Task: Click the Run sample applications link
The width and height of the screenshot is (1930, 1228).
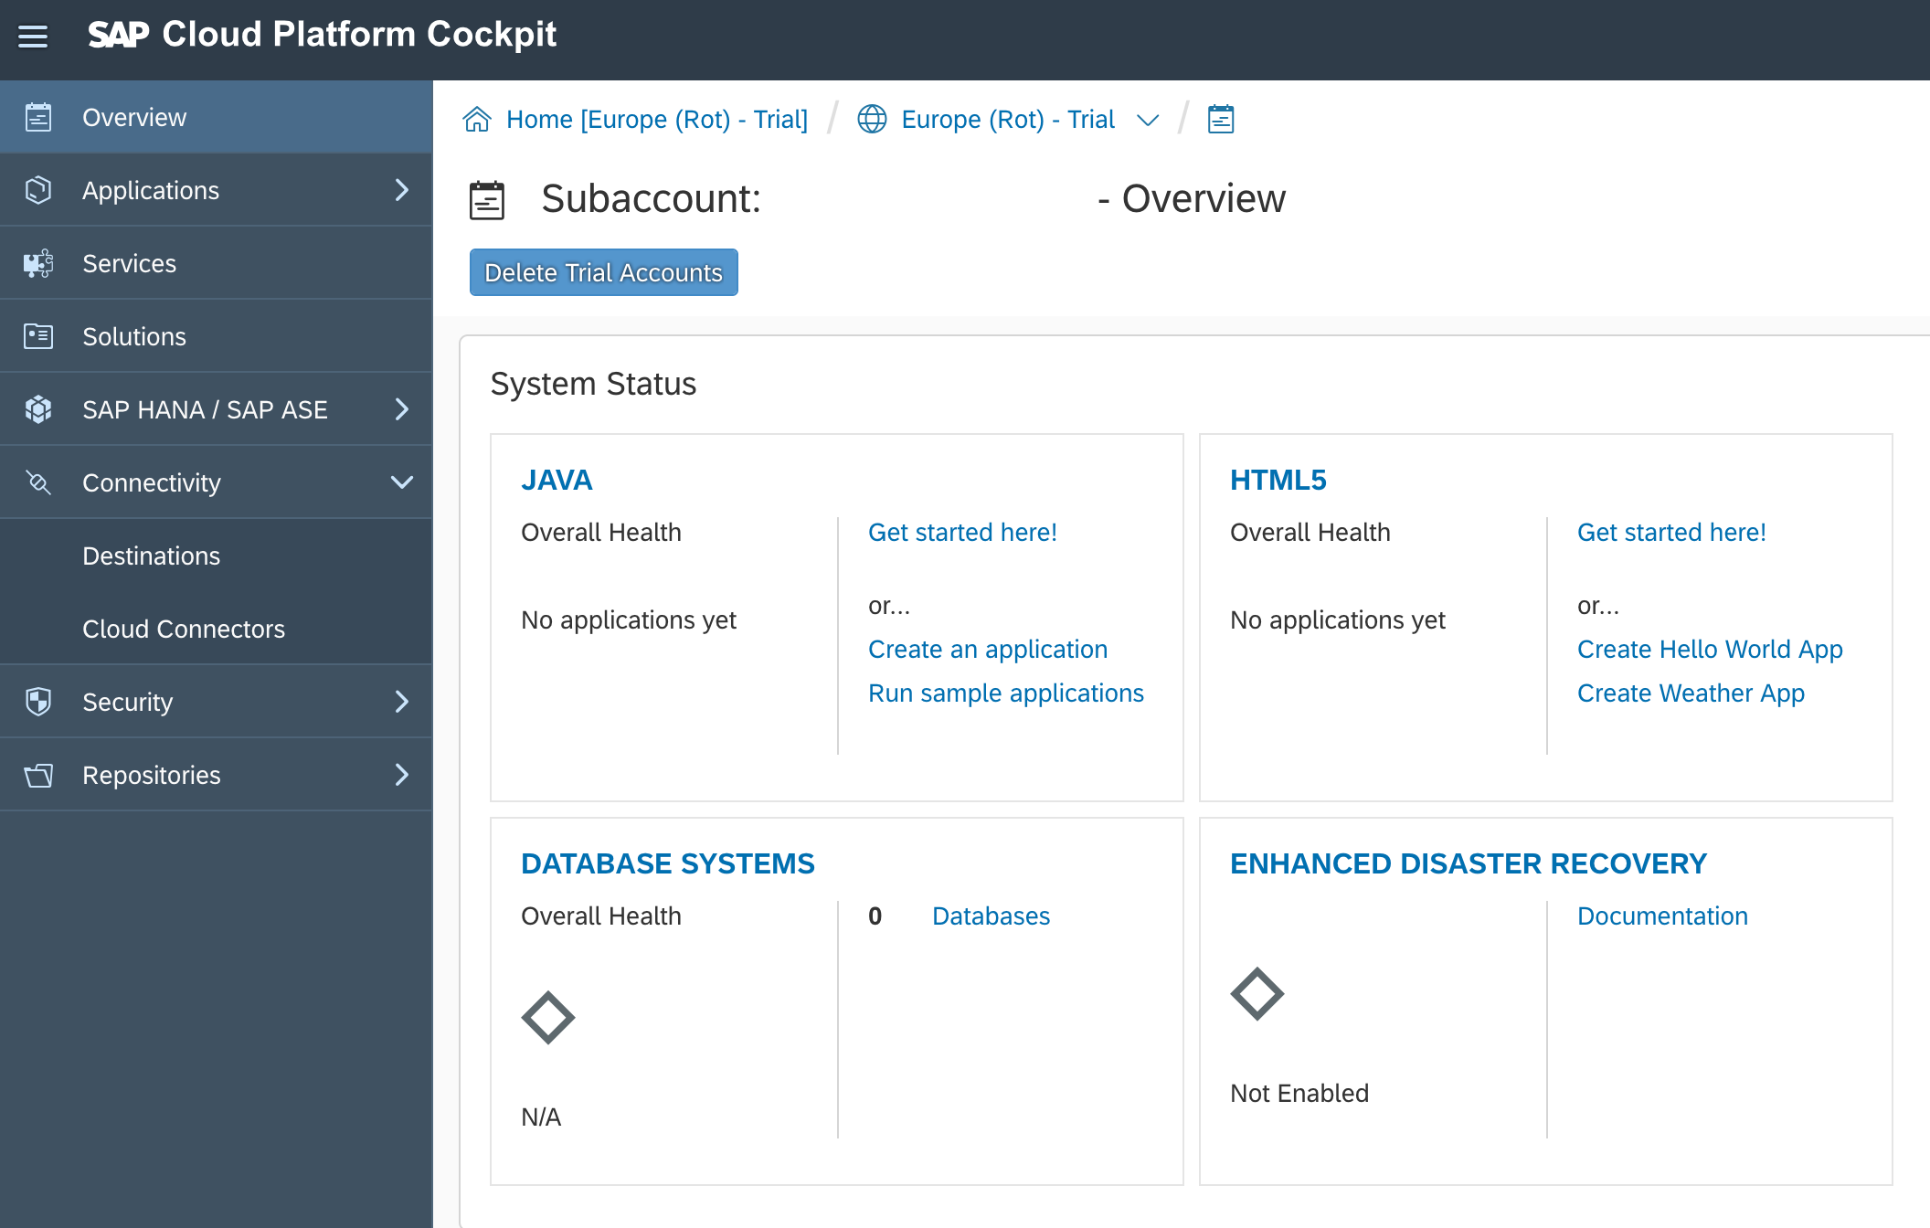Action: (1005, 693)
